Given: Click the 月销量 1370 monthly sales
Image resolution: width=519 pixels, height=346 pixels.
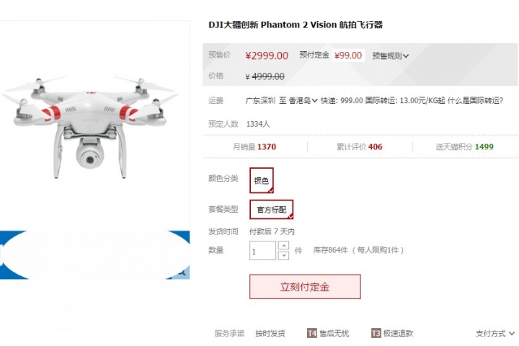Looking at the screenshot, I should [x=254, y=146].
